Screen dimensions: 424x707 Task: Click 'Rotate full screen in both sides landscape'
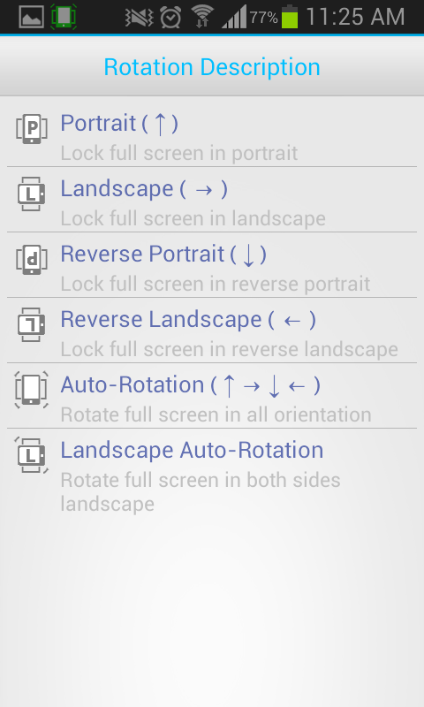pyautogui.click(x=201, y=492)
